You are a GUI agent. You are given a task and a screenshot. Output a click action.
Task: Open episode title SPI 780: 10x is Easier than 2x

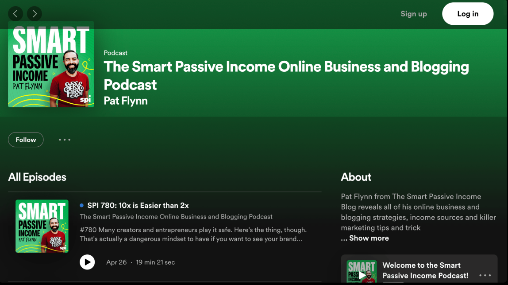[x=138, y=206]
